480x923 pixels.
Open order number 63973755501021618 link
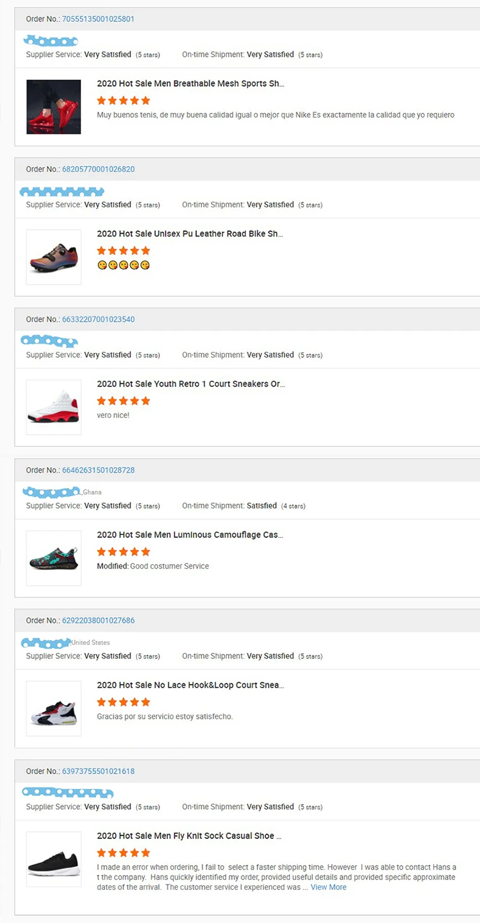(98, 771)
